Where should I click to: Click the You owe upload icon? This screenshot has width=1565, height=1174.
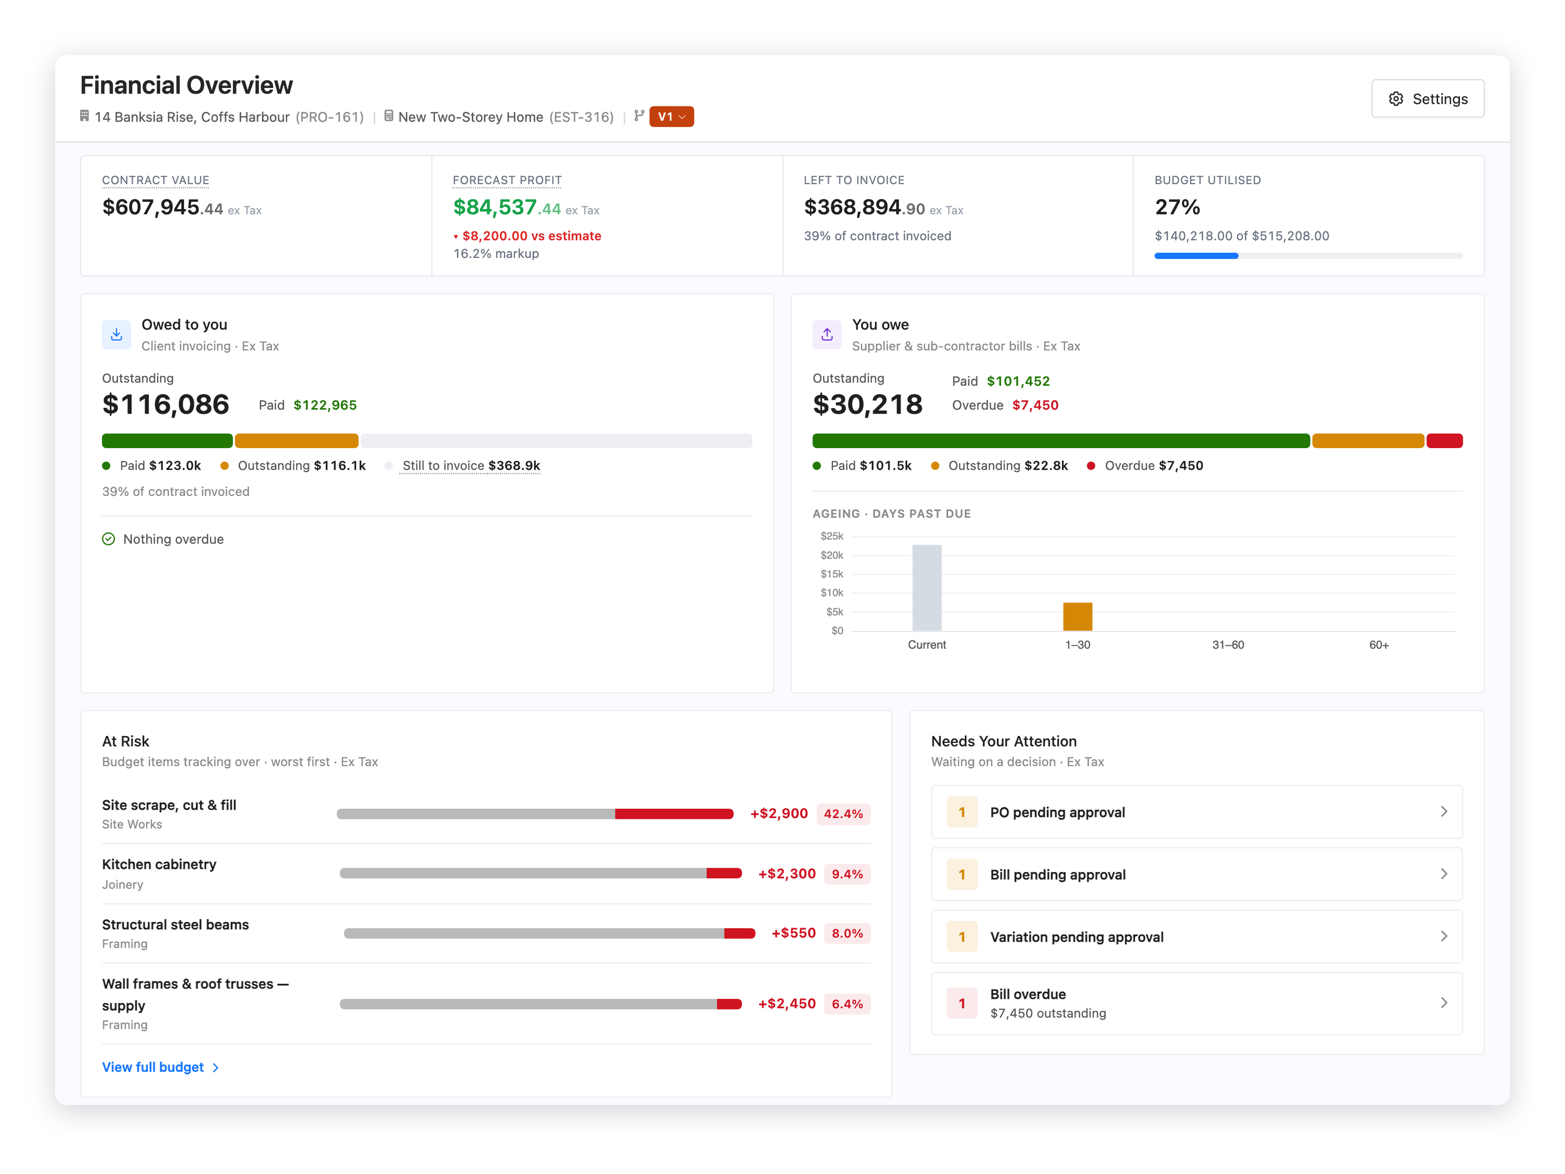click(x=827, y=334)
